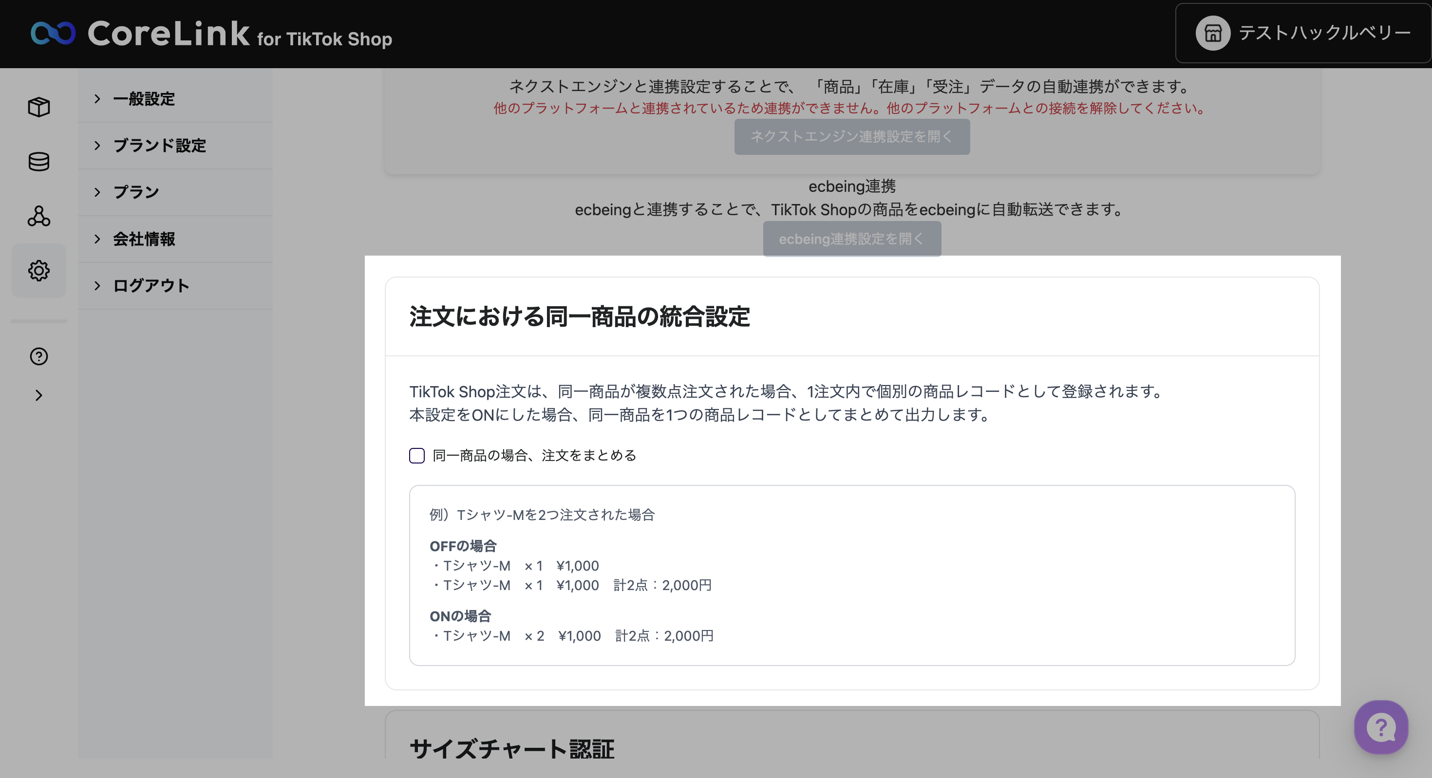The width and height of the screenshot is (1432, 778).
Task: Open the help question-mark icon in sidebar
Action: 39,356
